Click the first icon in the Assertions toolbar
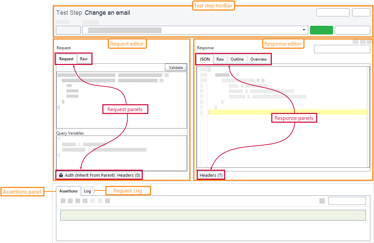Image resolution: width=374 pixels, height=243 pixels. 62,201
